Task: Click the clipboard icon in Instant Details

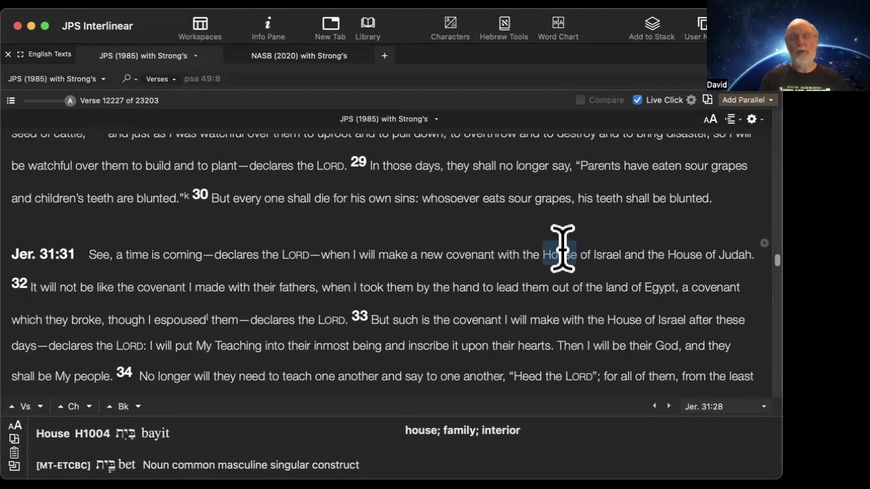Action: point(14,452)
